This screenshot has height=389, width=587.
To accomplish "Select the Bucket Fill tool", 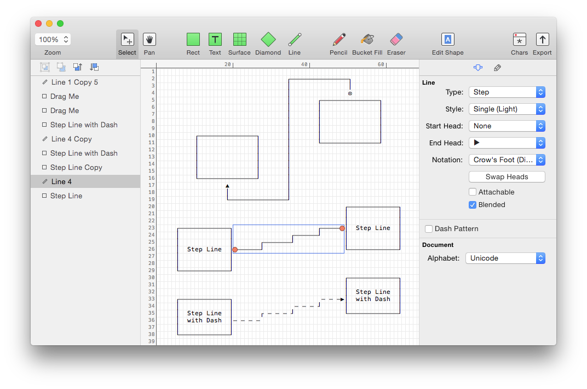I will [x=367, y=40].
